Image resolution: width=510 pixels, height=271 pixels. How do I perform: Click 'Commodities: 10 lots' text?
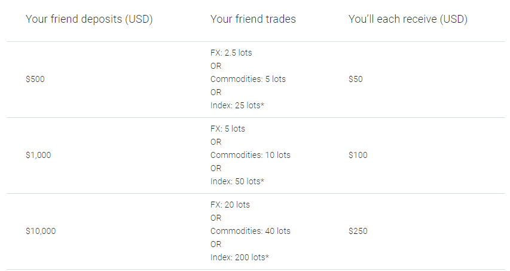[x=250, y=155]
